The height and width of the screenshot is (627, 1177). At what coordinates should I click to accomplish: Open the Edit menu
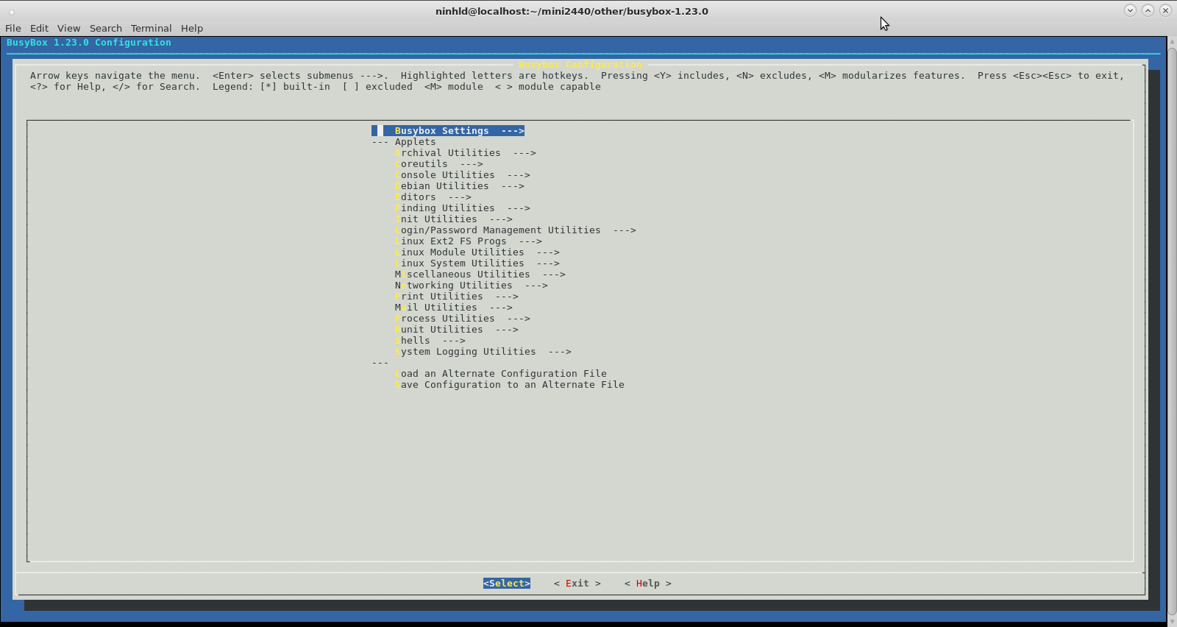[x=39, y=28]
